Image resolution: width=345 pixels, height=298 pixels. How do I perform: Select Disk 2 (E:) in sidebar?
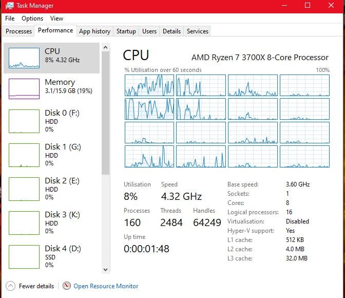(52, 189)
